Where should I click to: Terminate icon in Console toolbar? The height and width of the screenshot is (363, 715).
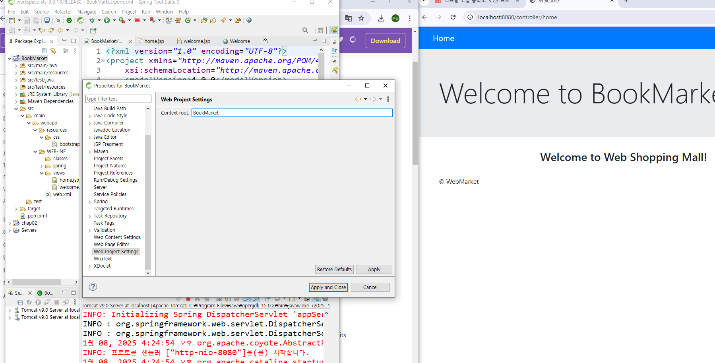click(188, 299)
